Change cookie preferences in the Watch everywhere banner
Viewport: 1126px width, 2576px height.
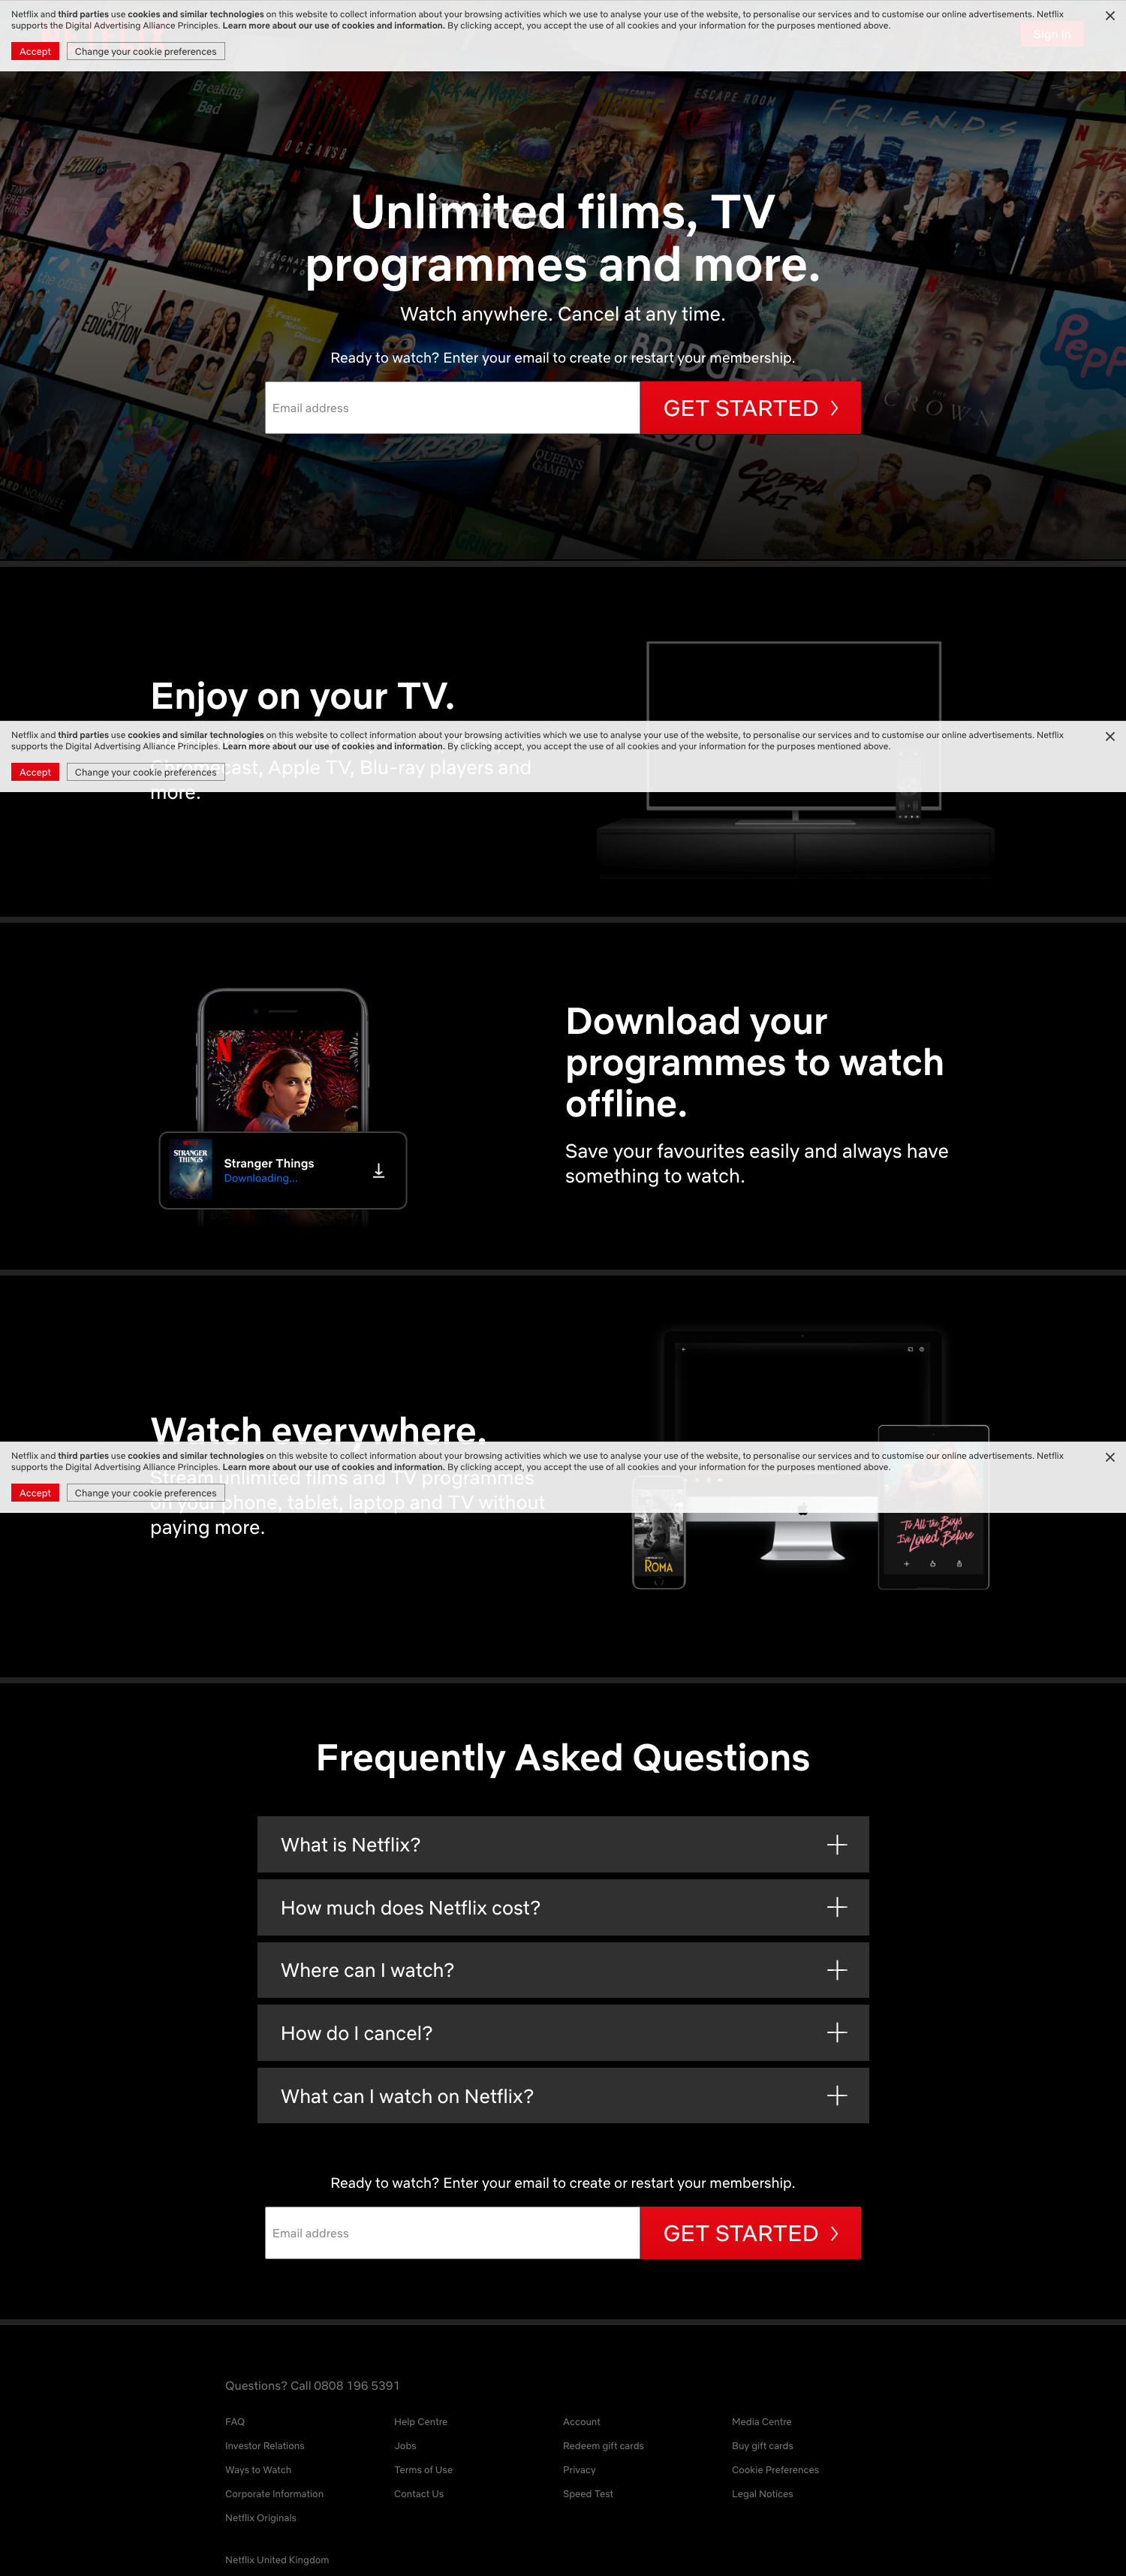145,1493
